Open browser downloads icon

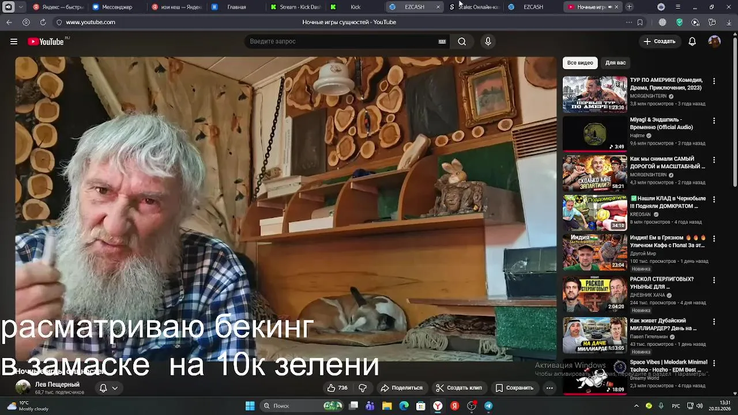tap(729, 22)
